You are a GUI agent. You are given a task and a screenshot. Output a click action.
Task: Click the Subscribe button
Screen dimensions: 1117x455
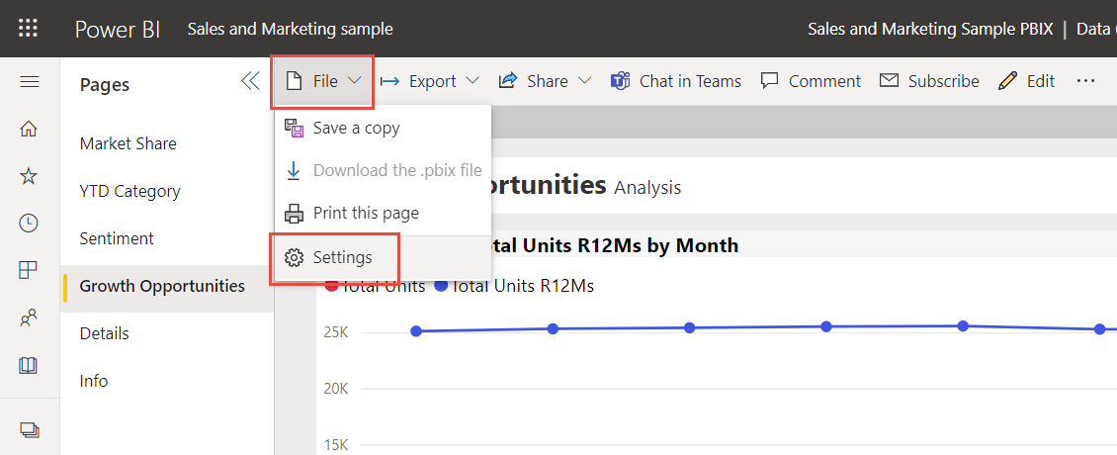coord(929,81)
